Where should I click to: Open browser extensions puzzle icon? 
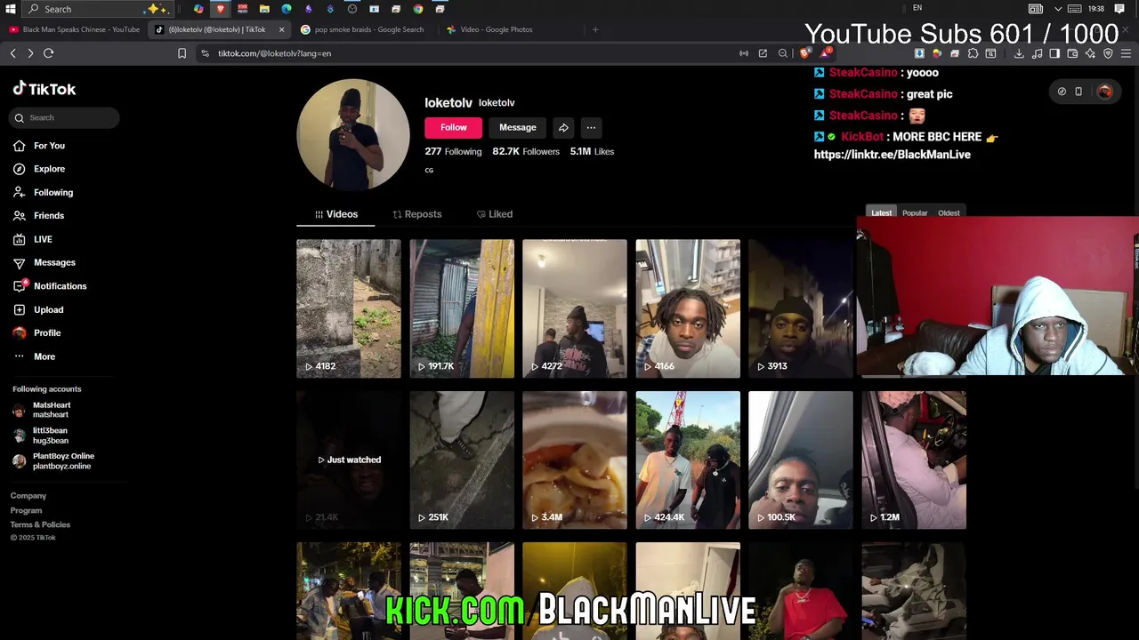coord(973,53)
